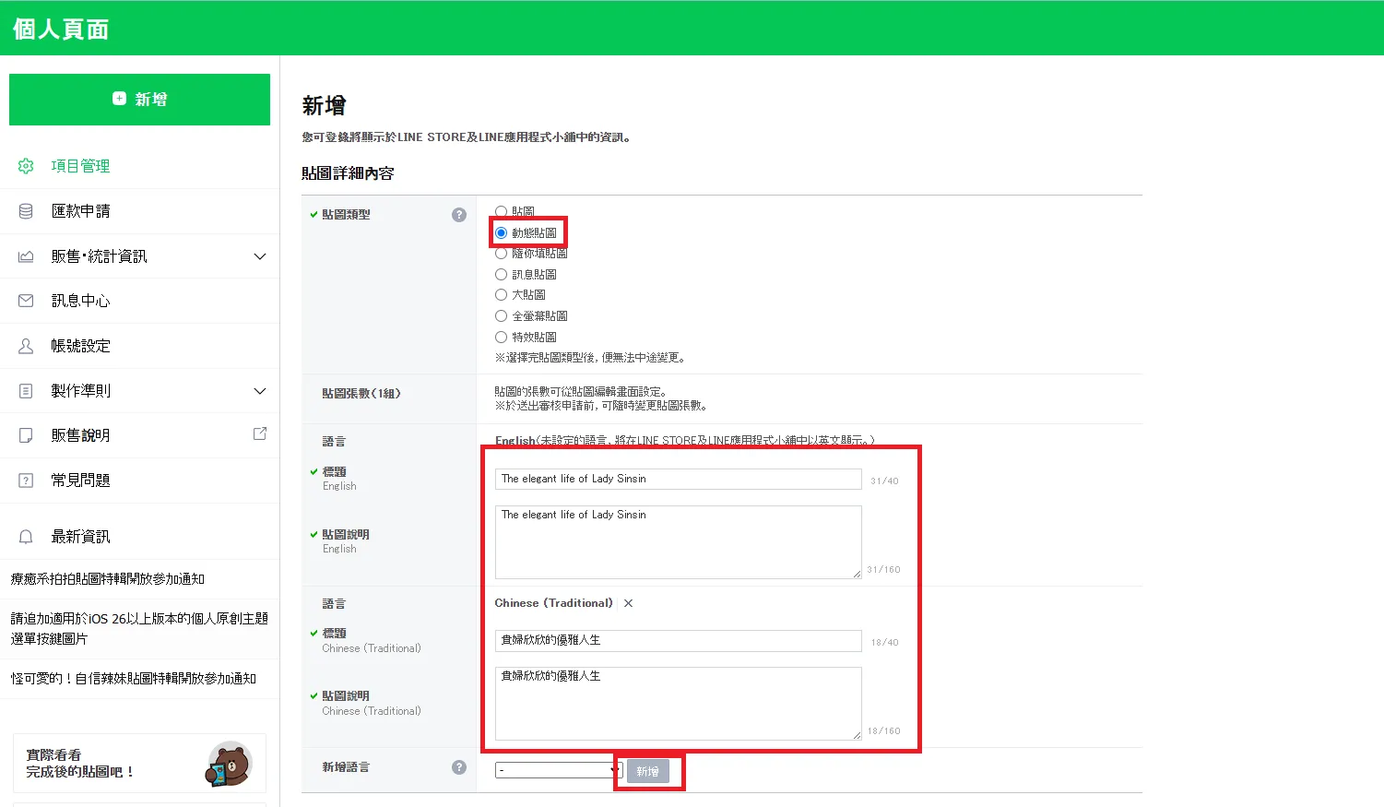Click the help icon beside 新增語言
The width and height of the screenshot is (1384, 807).
click(x=459, y=767)
